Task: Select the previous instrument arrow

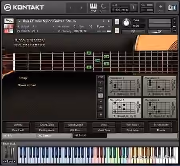Action: [104, 21]
